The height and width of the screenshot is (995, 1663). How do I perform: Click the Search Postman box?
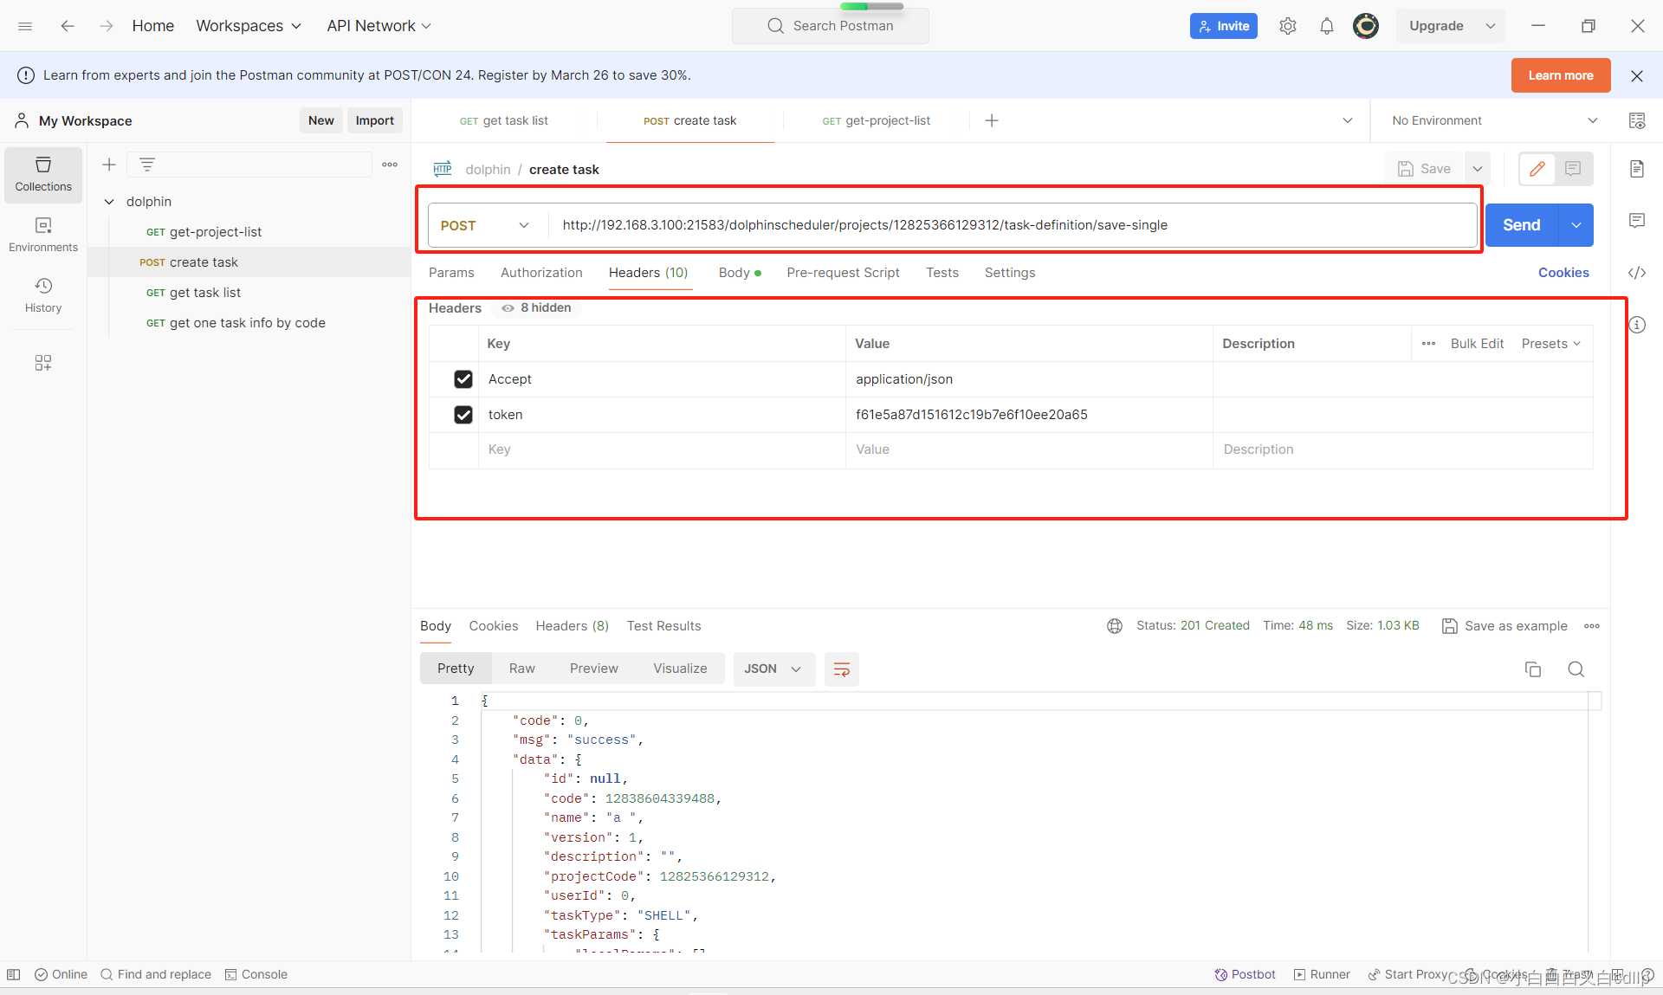(x=831, y=26)
